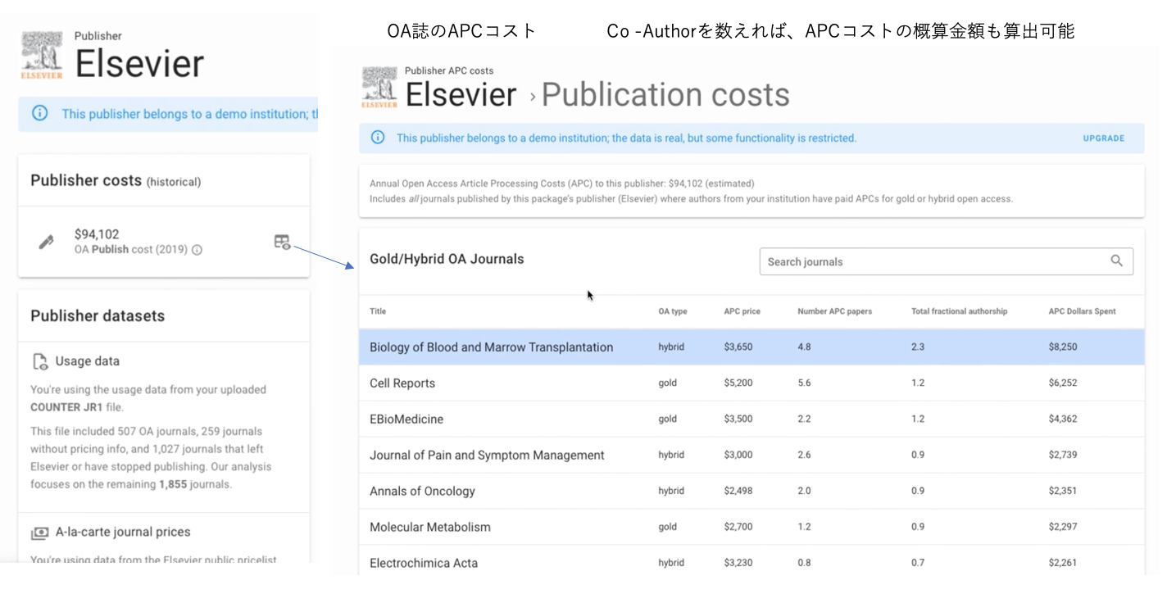Select Journal of Pain and Symptom Management
This screenshot has width=1167, height=603.
pyautogui.click(x=752, y=456)
